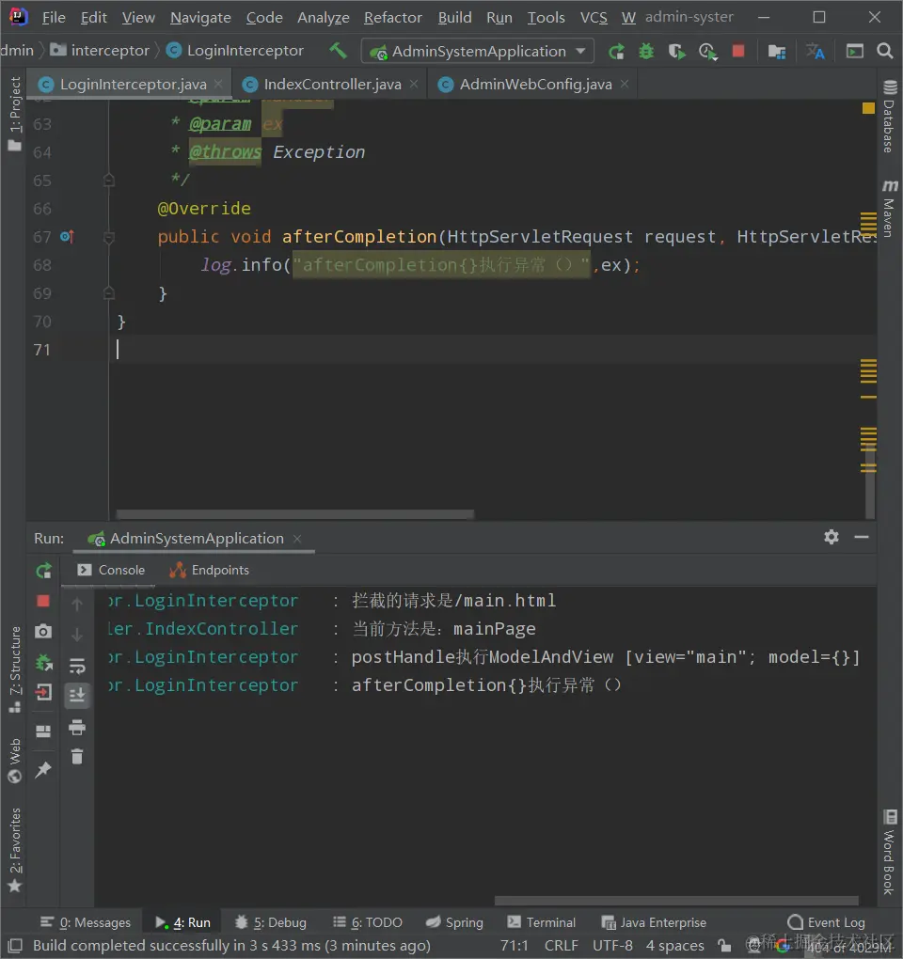Image resolution: width=903 pixels, height=959 pixels.
Task: Close the LoginInterceptor.java tab
Action: pyautogui.click(x=218, y=84)
